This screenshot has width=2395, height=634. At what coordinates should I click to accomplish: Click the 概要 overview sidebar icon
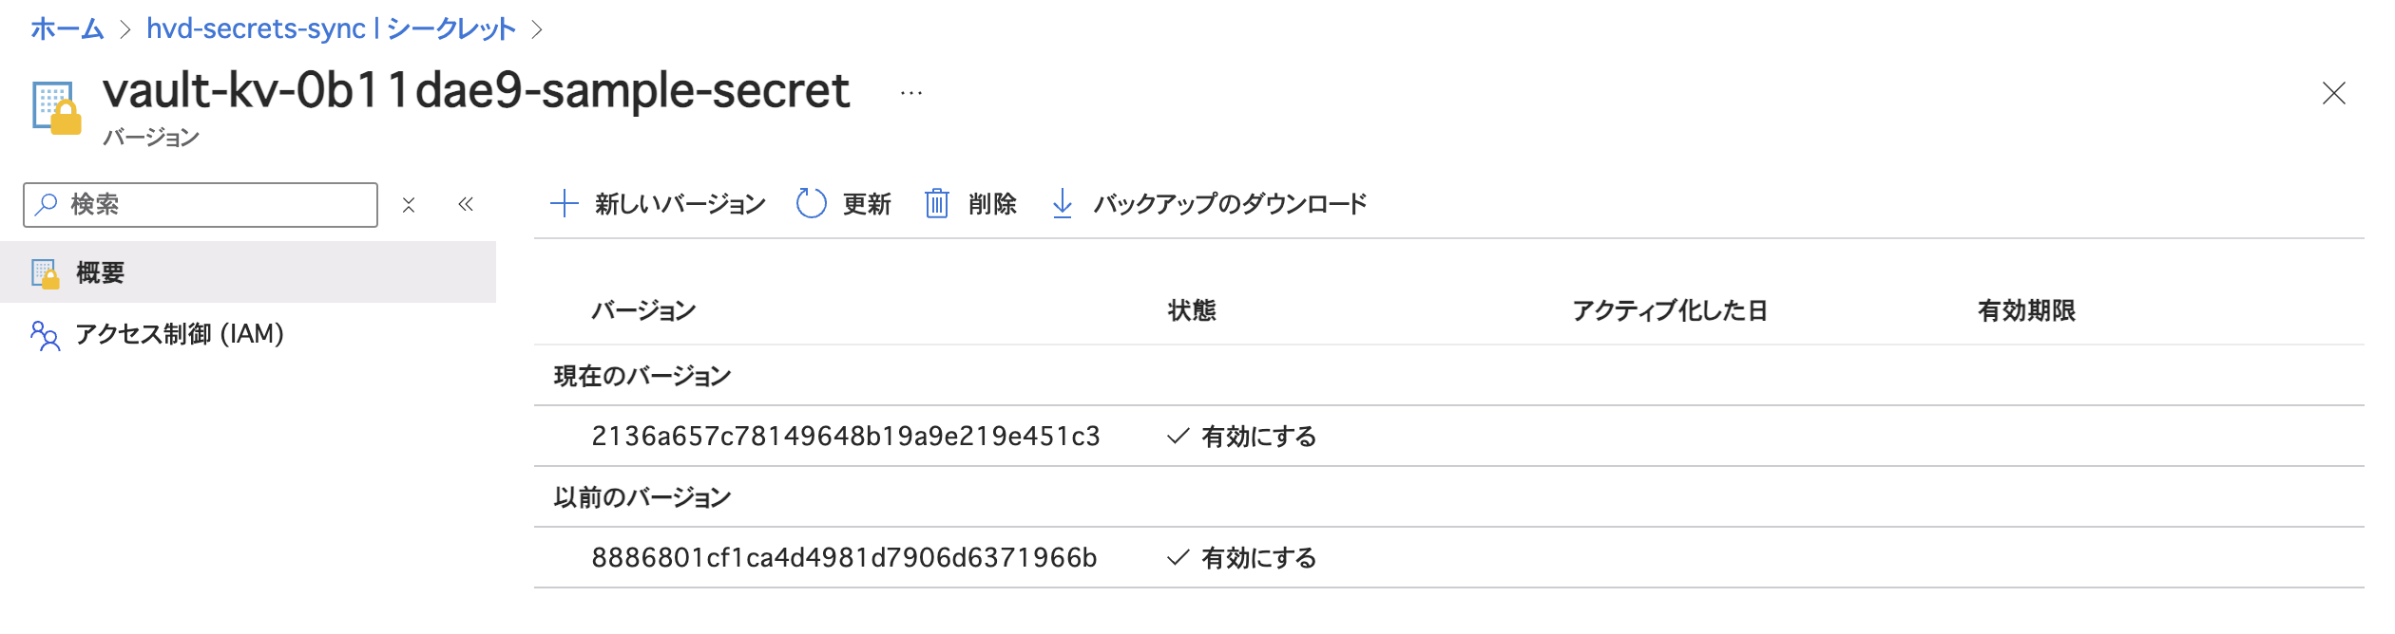click(46, 273)
